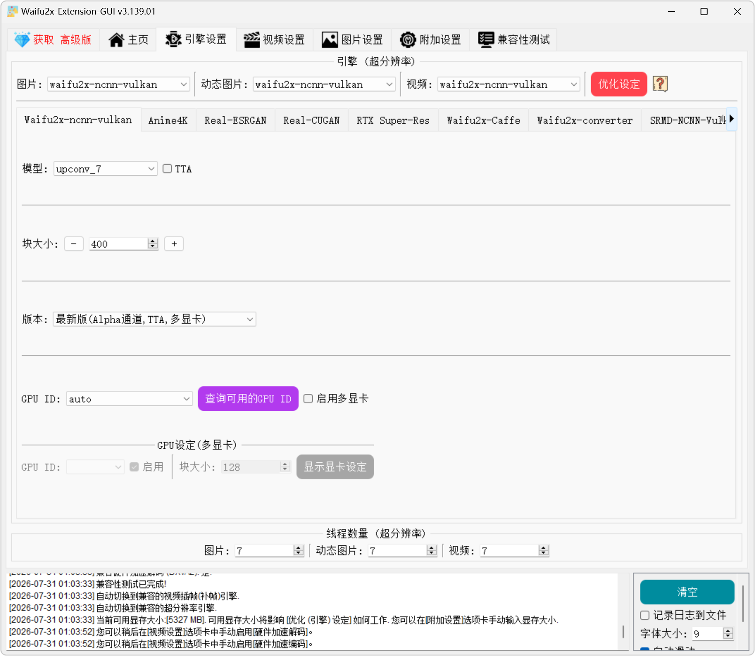
Task: Select the Waifu2x-ncnn-vulkan engine tab
Action: point(78,120)
